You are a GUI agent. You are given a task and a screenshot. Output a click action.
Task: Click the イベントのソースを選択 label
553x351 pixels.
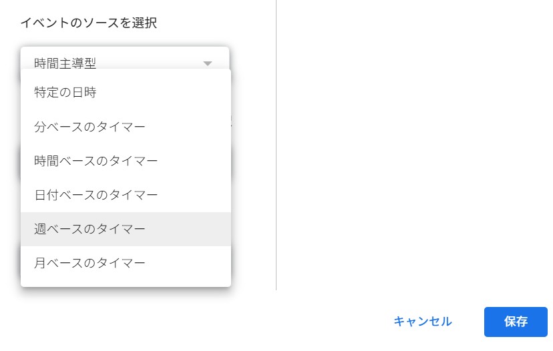(x=89, y=23)
